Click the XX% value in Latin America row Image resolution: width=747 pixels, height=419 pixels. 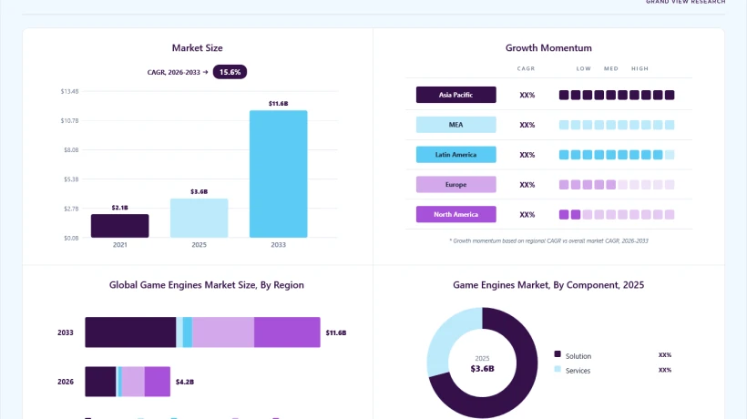527,155
